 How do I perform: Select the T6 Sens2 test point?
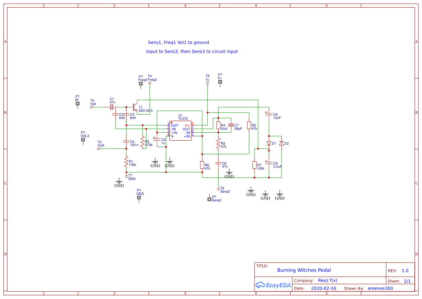[x=218, y=189]
